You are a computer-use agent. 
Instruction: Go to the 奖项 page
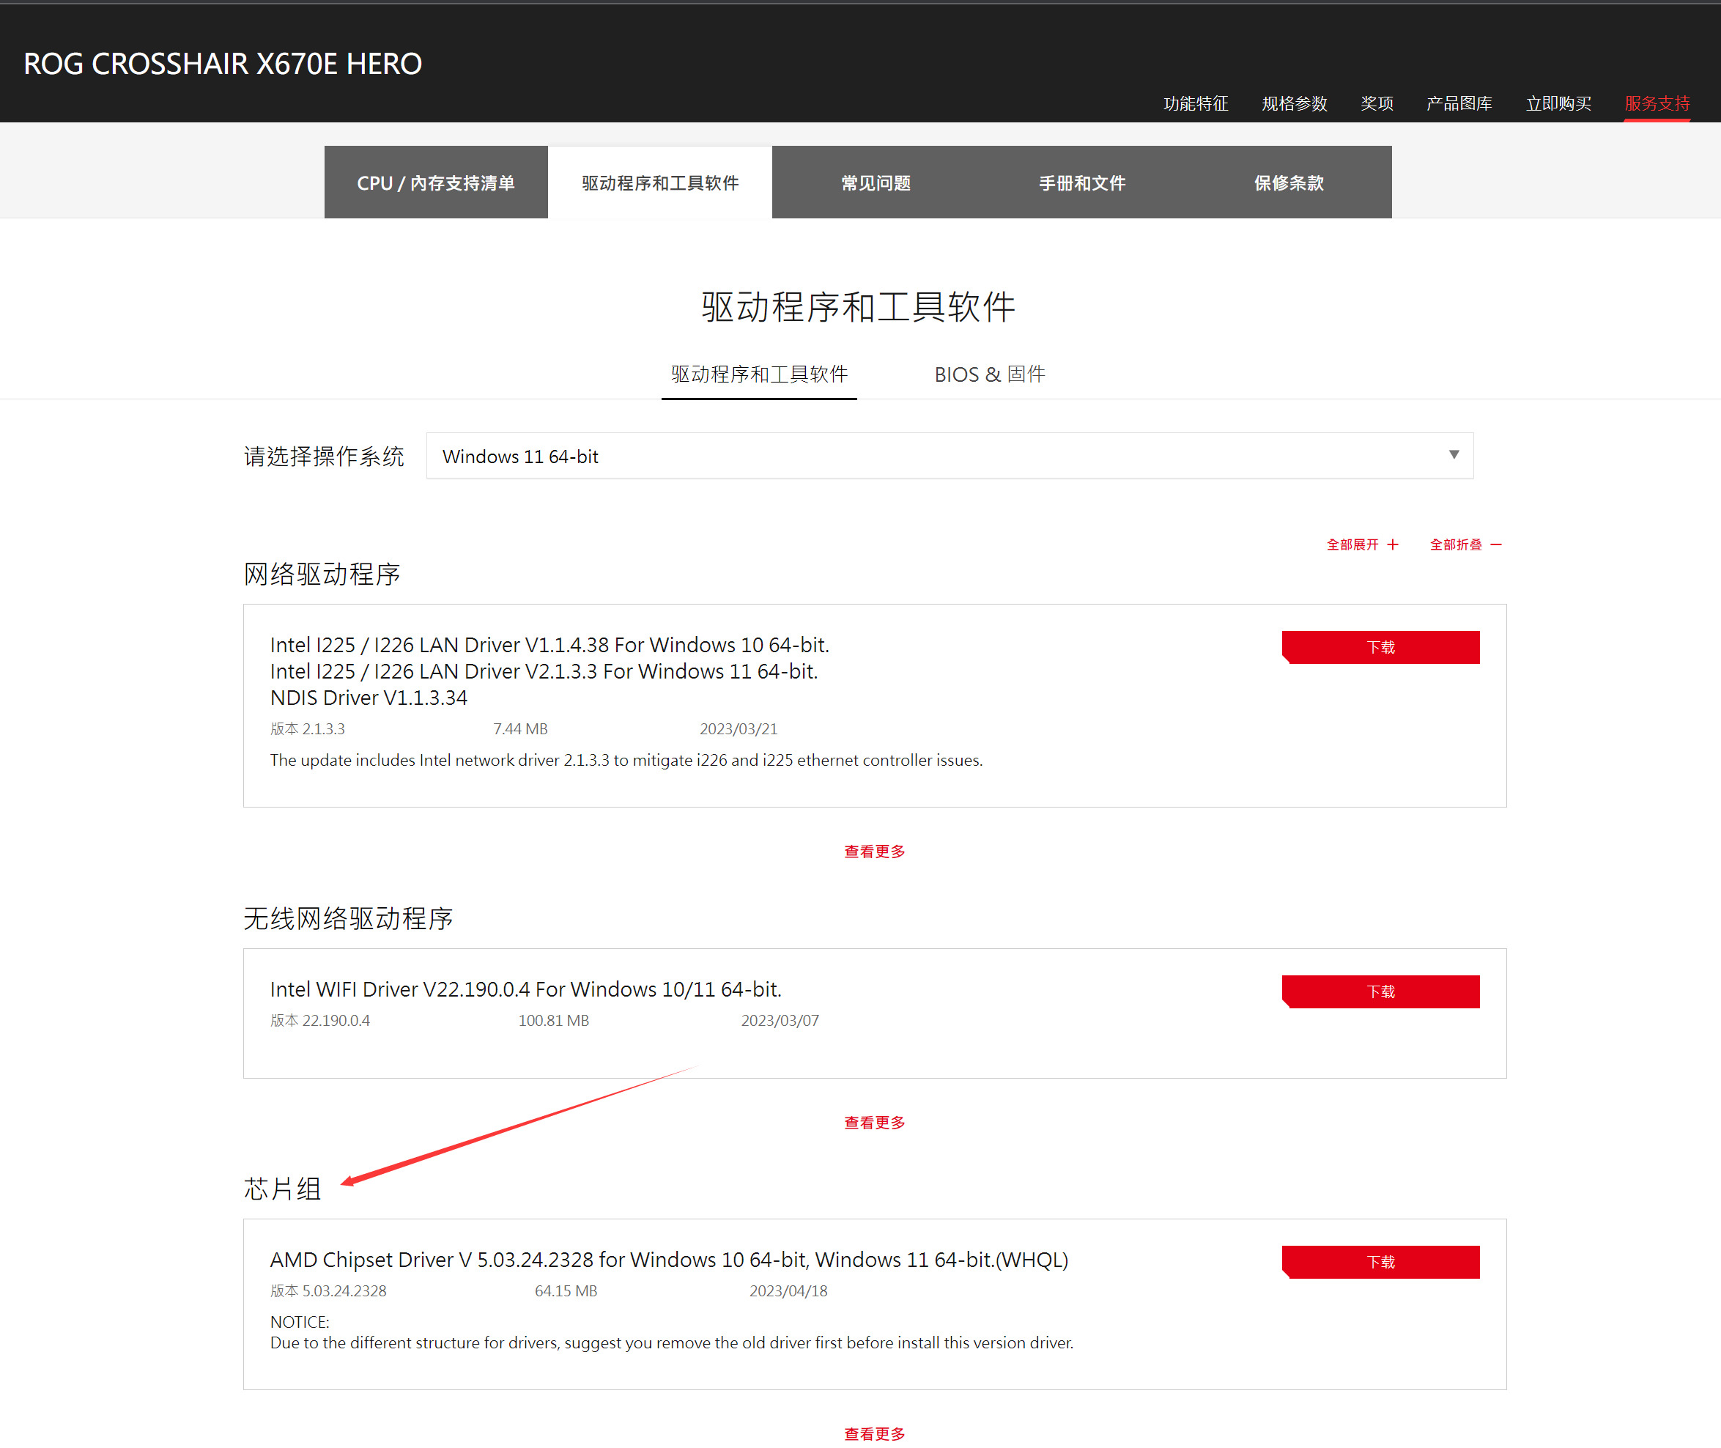click(1377, 103)
